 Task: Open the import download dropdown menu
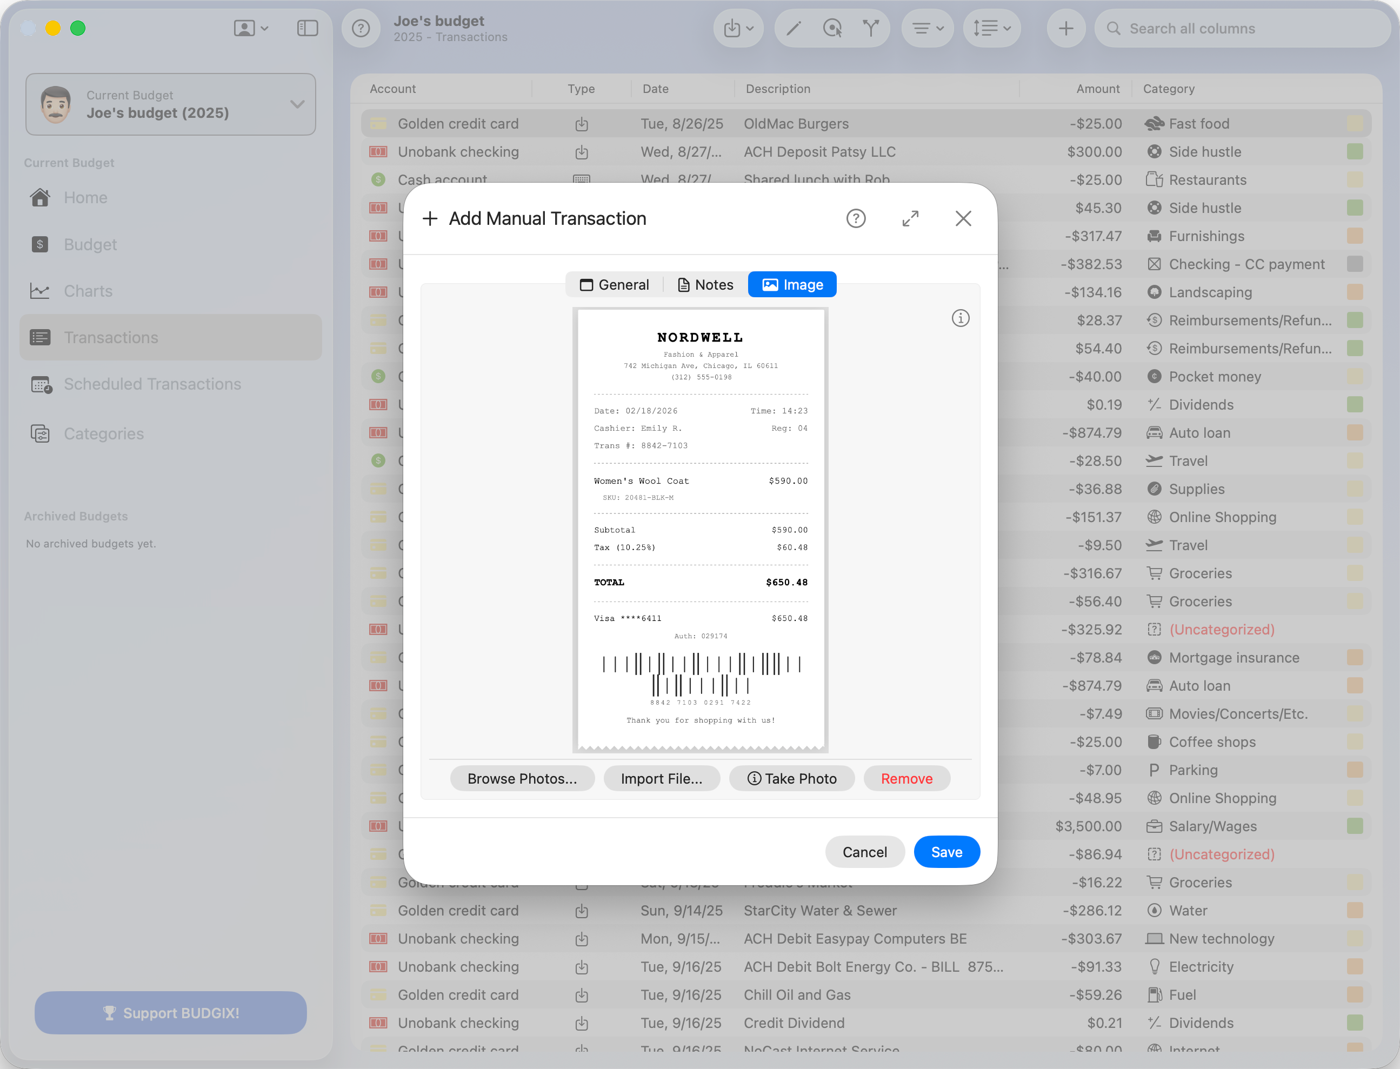coord(738,28)
